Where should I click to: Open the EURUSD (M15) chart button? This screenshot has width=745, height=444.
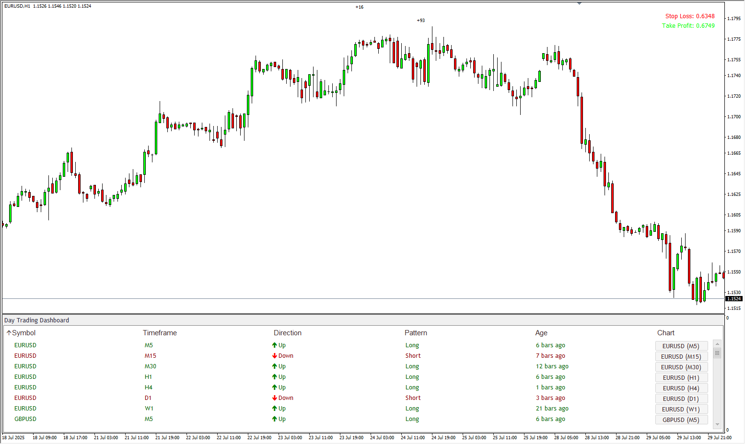[x=681, y=356]
